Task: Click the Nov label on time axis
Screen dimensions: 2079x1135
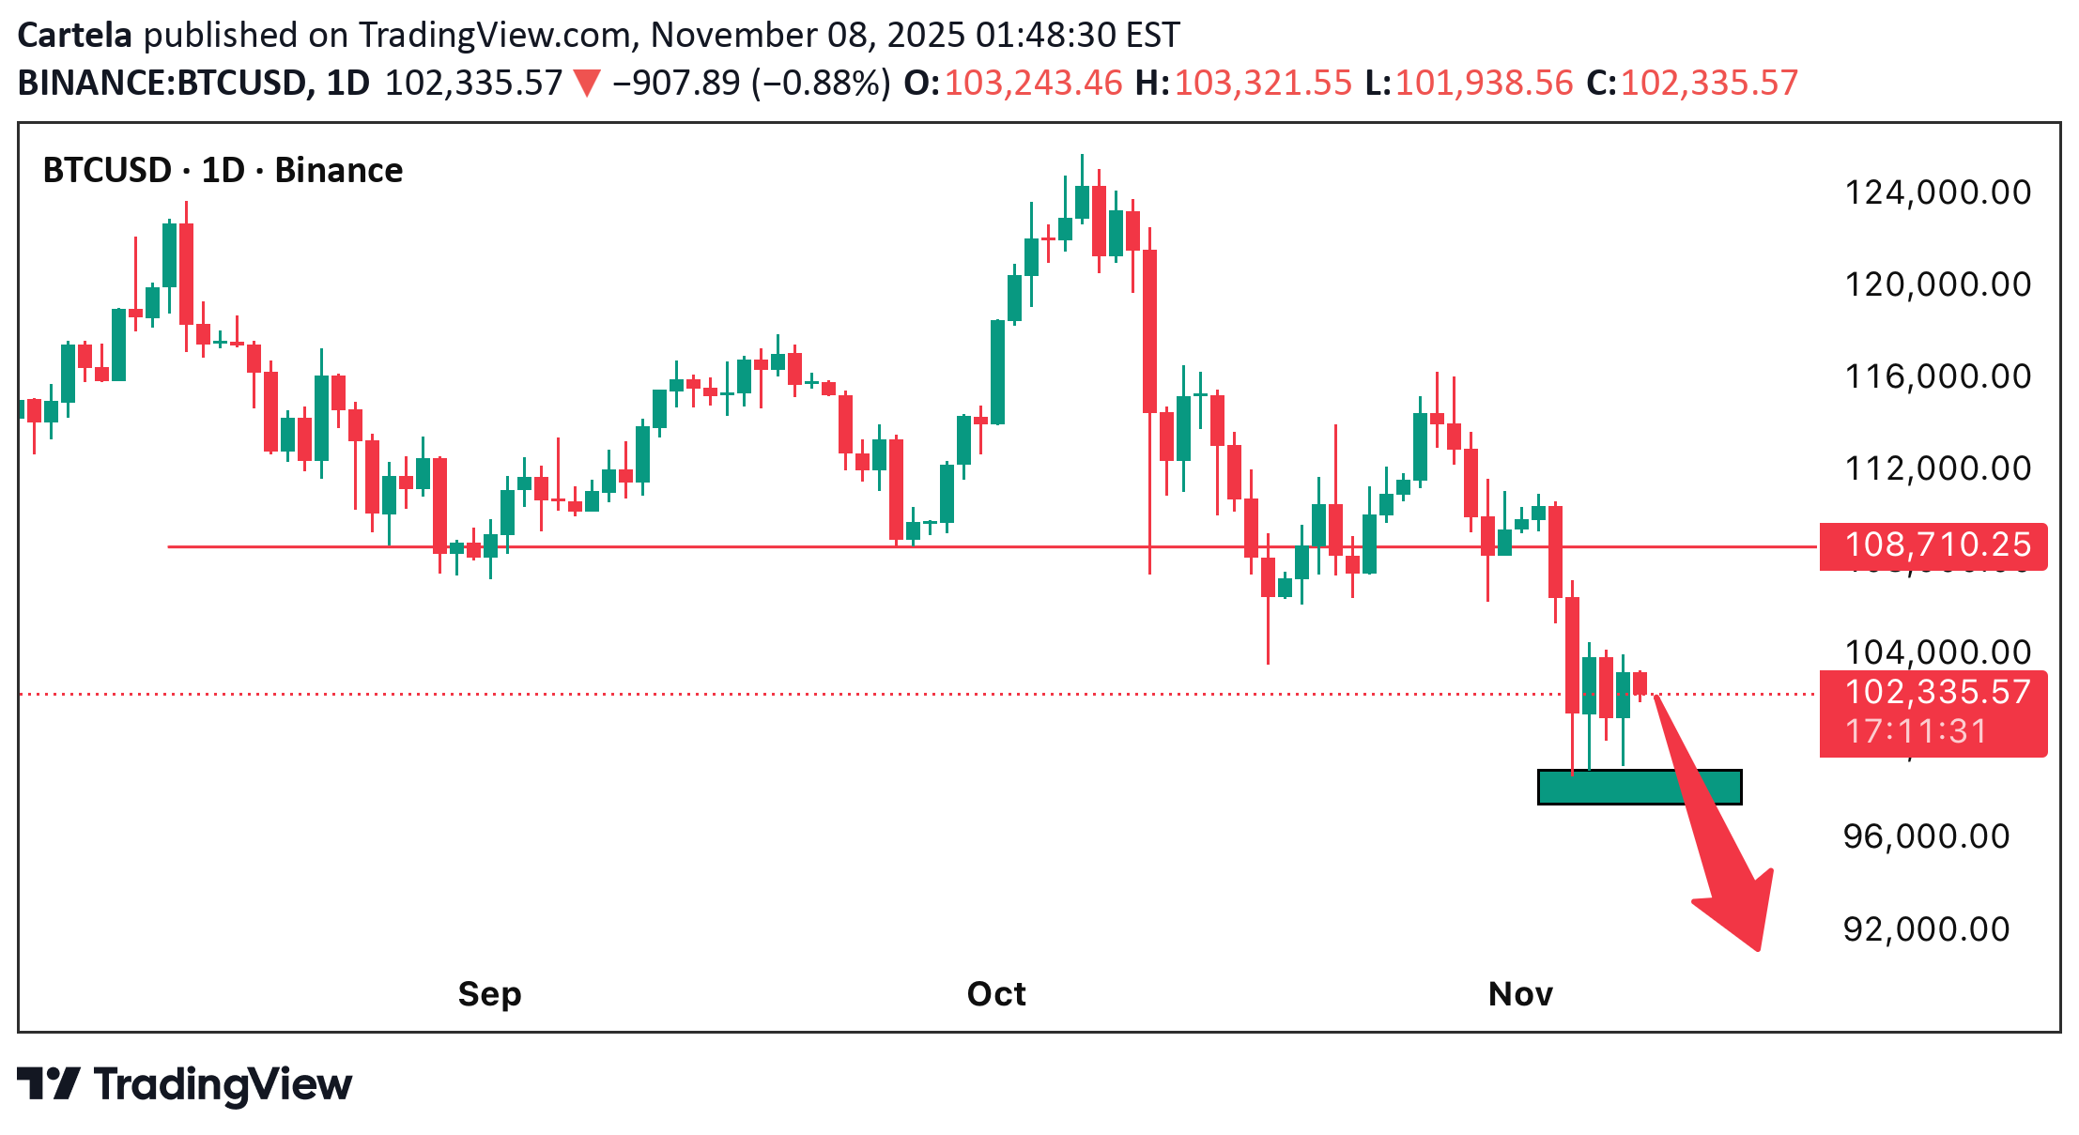Action: coord(1520,994)
